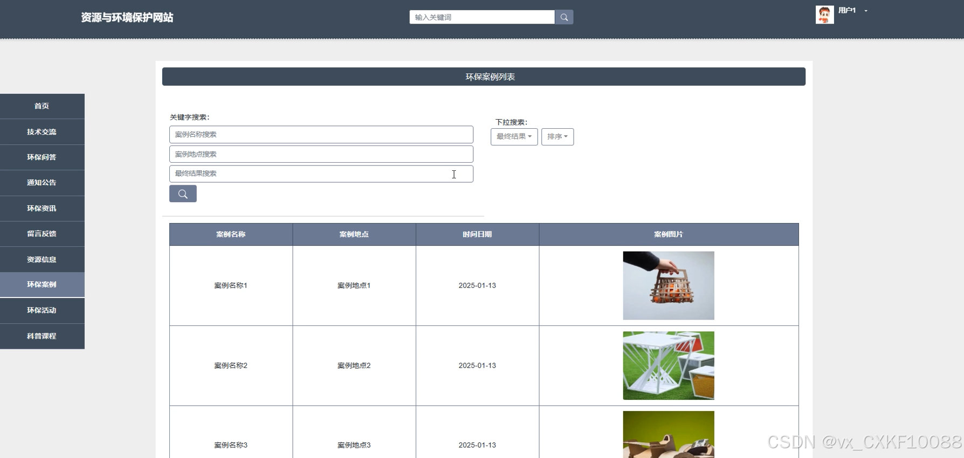Open the 最终结果 dropdown
The height and width of the screenshot is (458, 964).
pyautogui.click(x=514, y=136)
